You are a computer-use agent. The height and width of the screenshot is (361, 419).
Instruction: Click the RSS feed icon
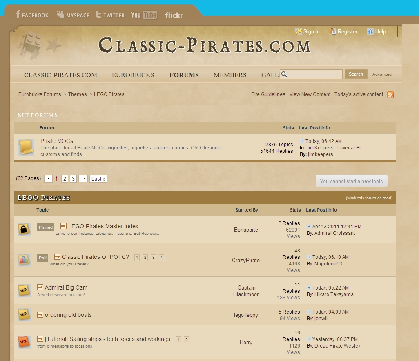390,95
